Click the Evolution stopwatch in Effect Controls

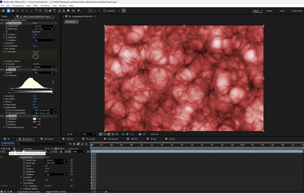[7, 52]
